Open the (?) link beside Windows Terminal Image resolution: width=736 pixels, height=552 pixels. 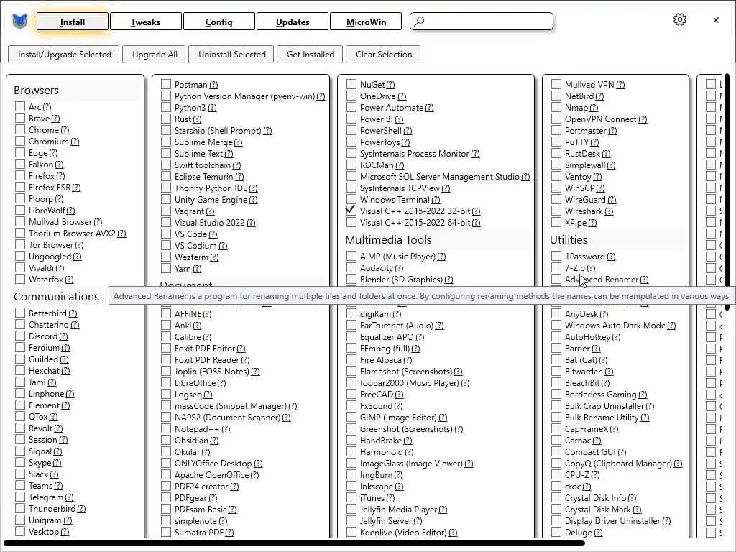click(435, 200)
